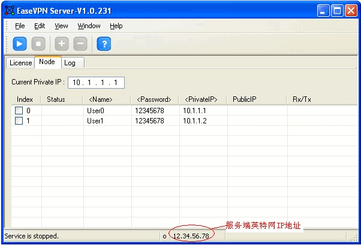Click the PublicIP column header
Screen dimensions: 361x245
(257, 99)
